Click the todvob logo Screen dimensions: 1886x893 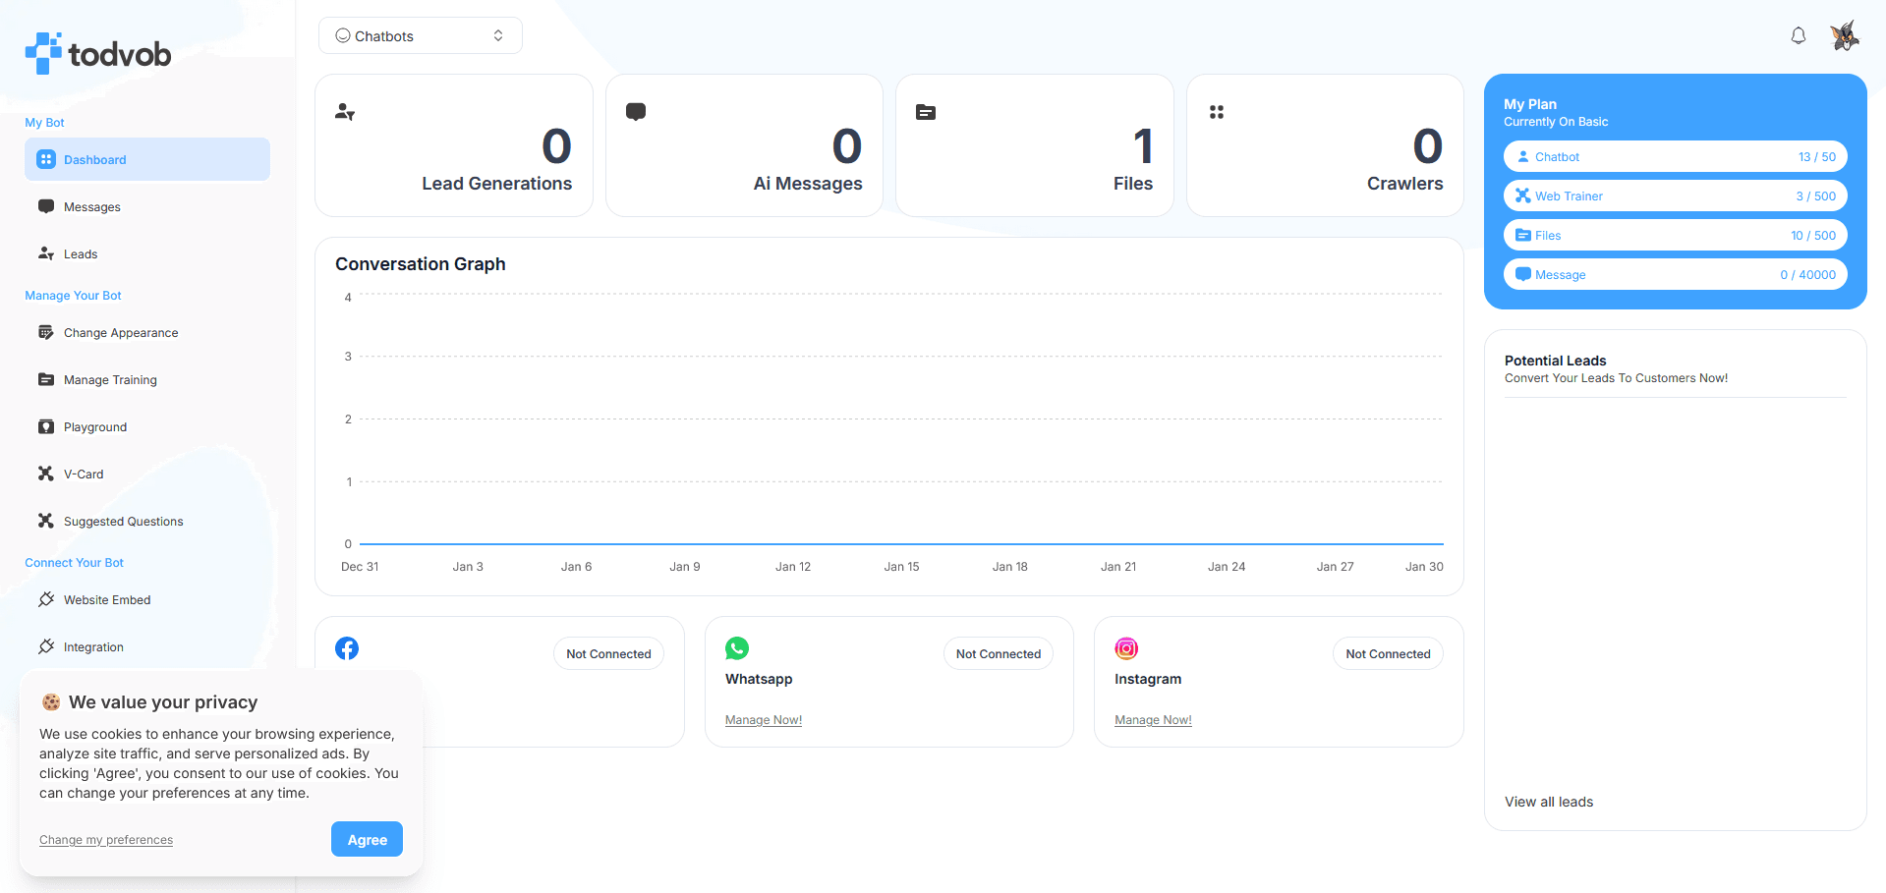98,53
